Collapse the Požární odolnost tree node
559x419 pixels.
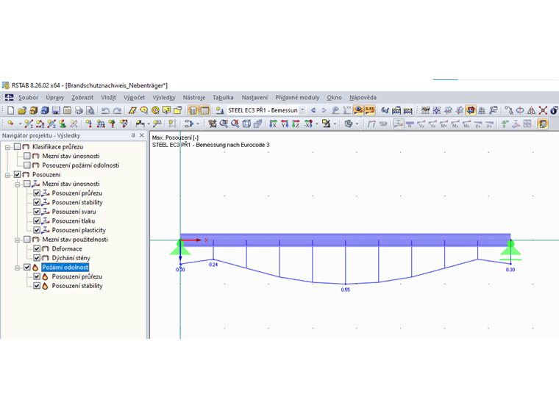[17, 268]
